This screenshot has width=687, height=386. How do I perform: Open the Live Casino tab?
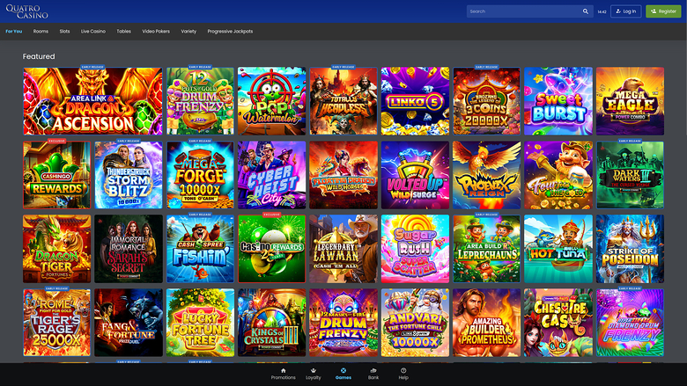click(x=92, y=32)
